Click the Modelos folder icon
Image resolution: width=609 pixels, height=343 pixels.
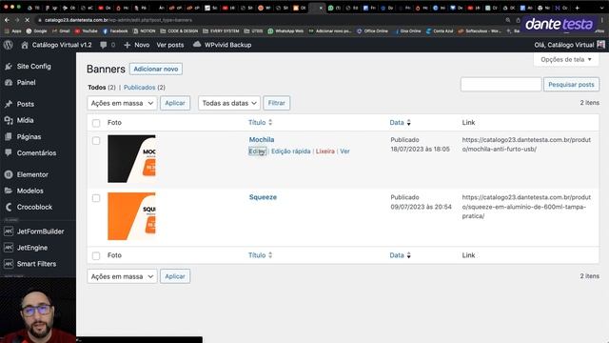(x=9, y=191)
